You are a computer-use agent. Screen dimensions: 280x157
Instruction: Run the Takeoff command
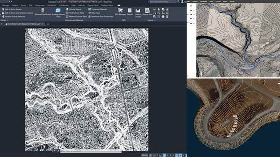(130, 12)
